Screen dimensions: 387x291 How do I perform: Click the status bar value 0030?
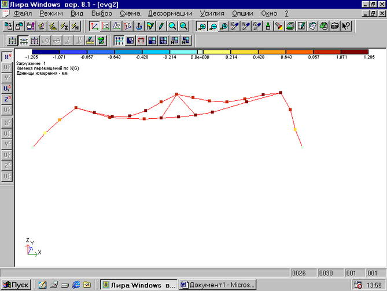pos(326,273)
